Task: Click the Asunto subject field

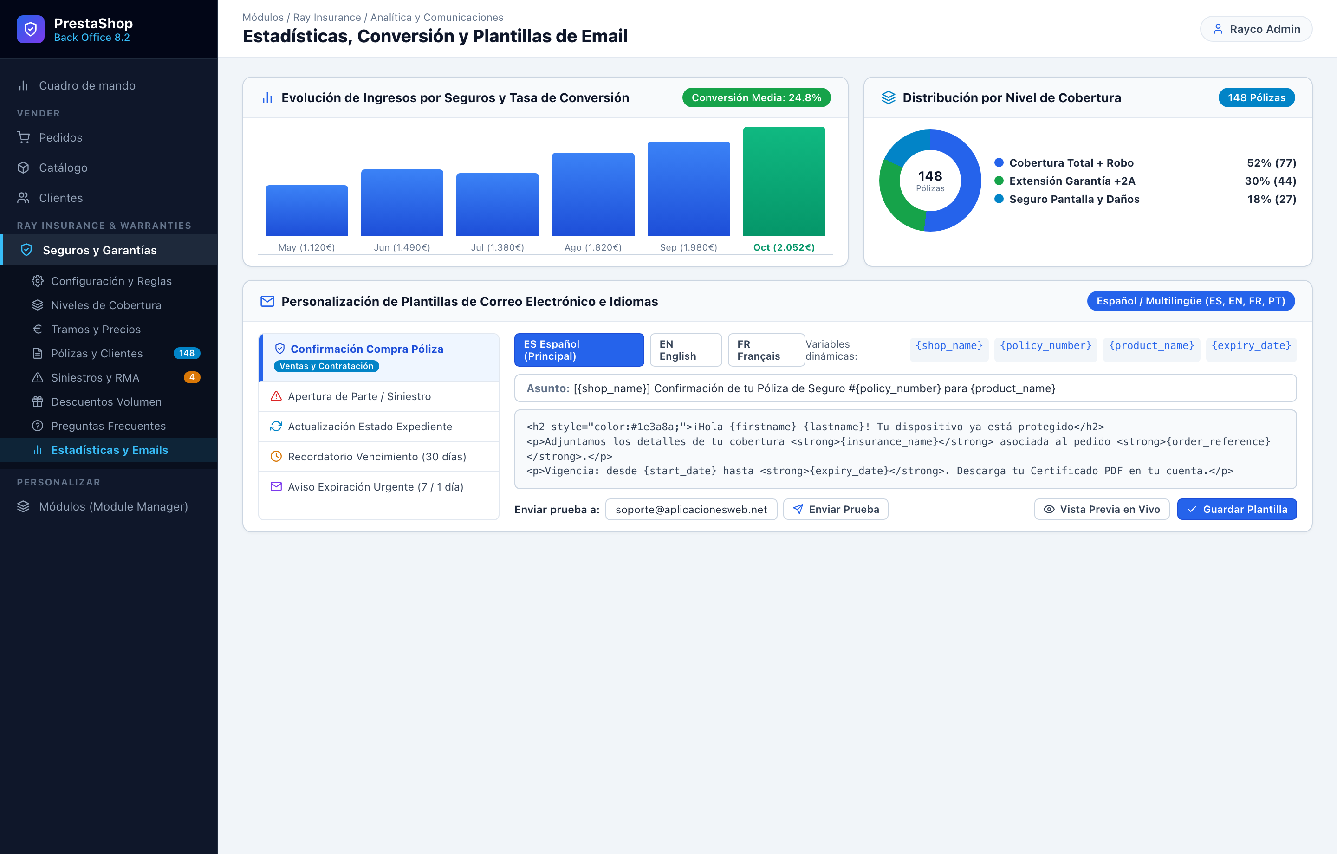Action: [x=905, y=388]
